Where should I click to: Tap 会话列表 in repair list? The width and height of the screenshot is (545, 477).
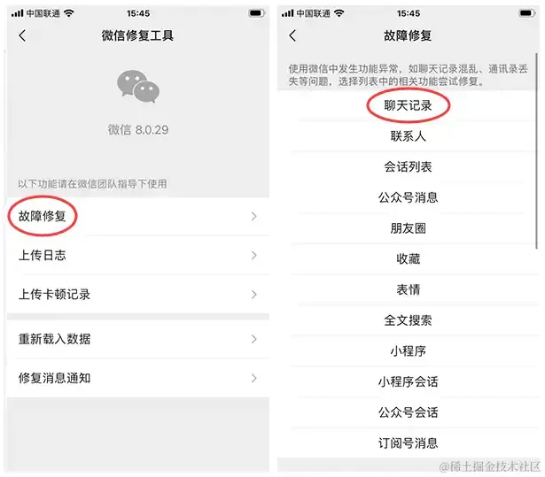(408, 167)
